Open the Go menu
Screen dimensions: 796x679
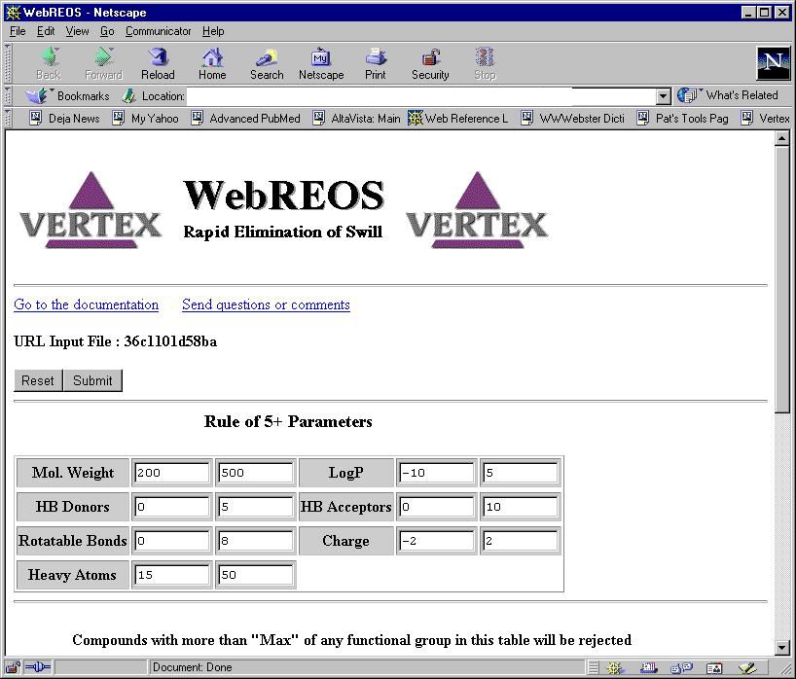coord(107,31)
